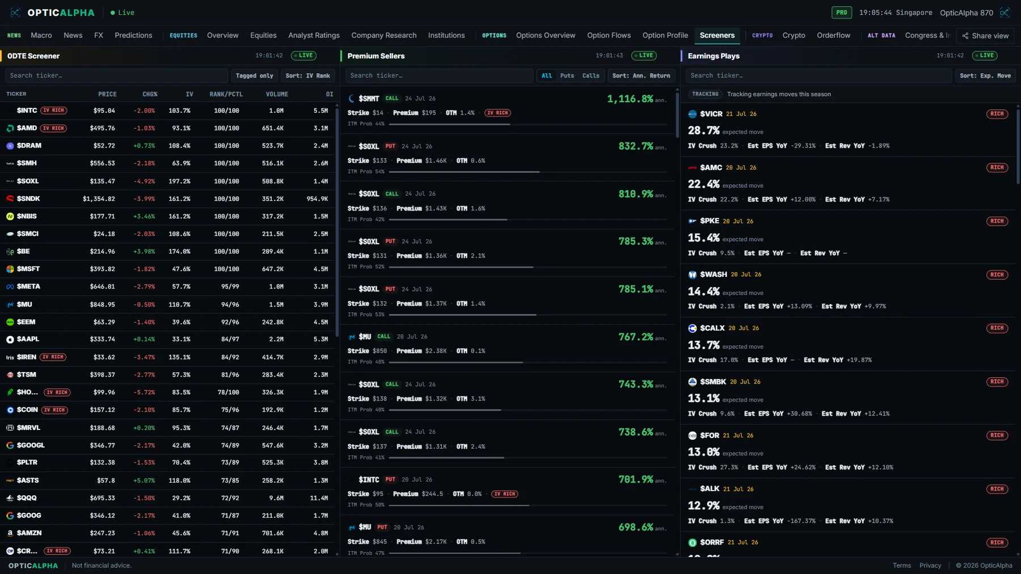Viewport: 1021px width, 574px height.
Task: Switch to the Screeners tab
Action: click(717, 35)
